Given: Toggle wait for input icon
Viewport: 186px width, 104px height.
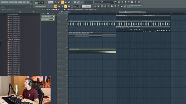Looking at the screenshot, I should [59, 2].
